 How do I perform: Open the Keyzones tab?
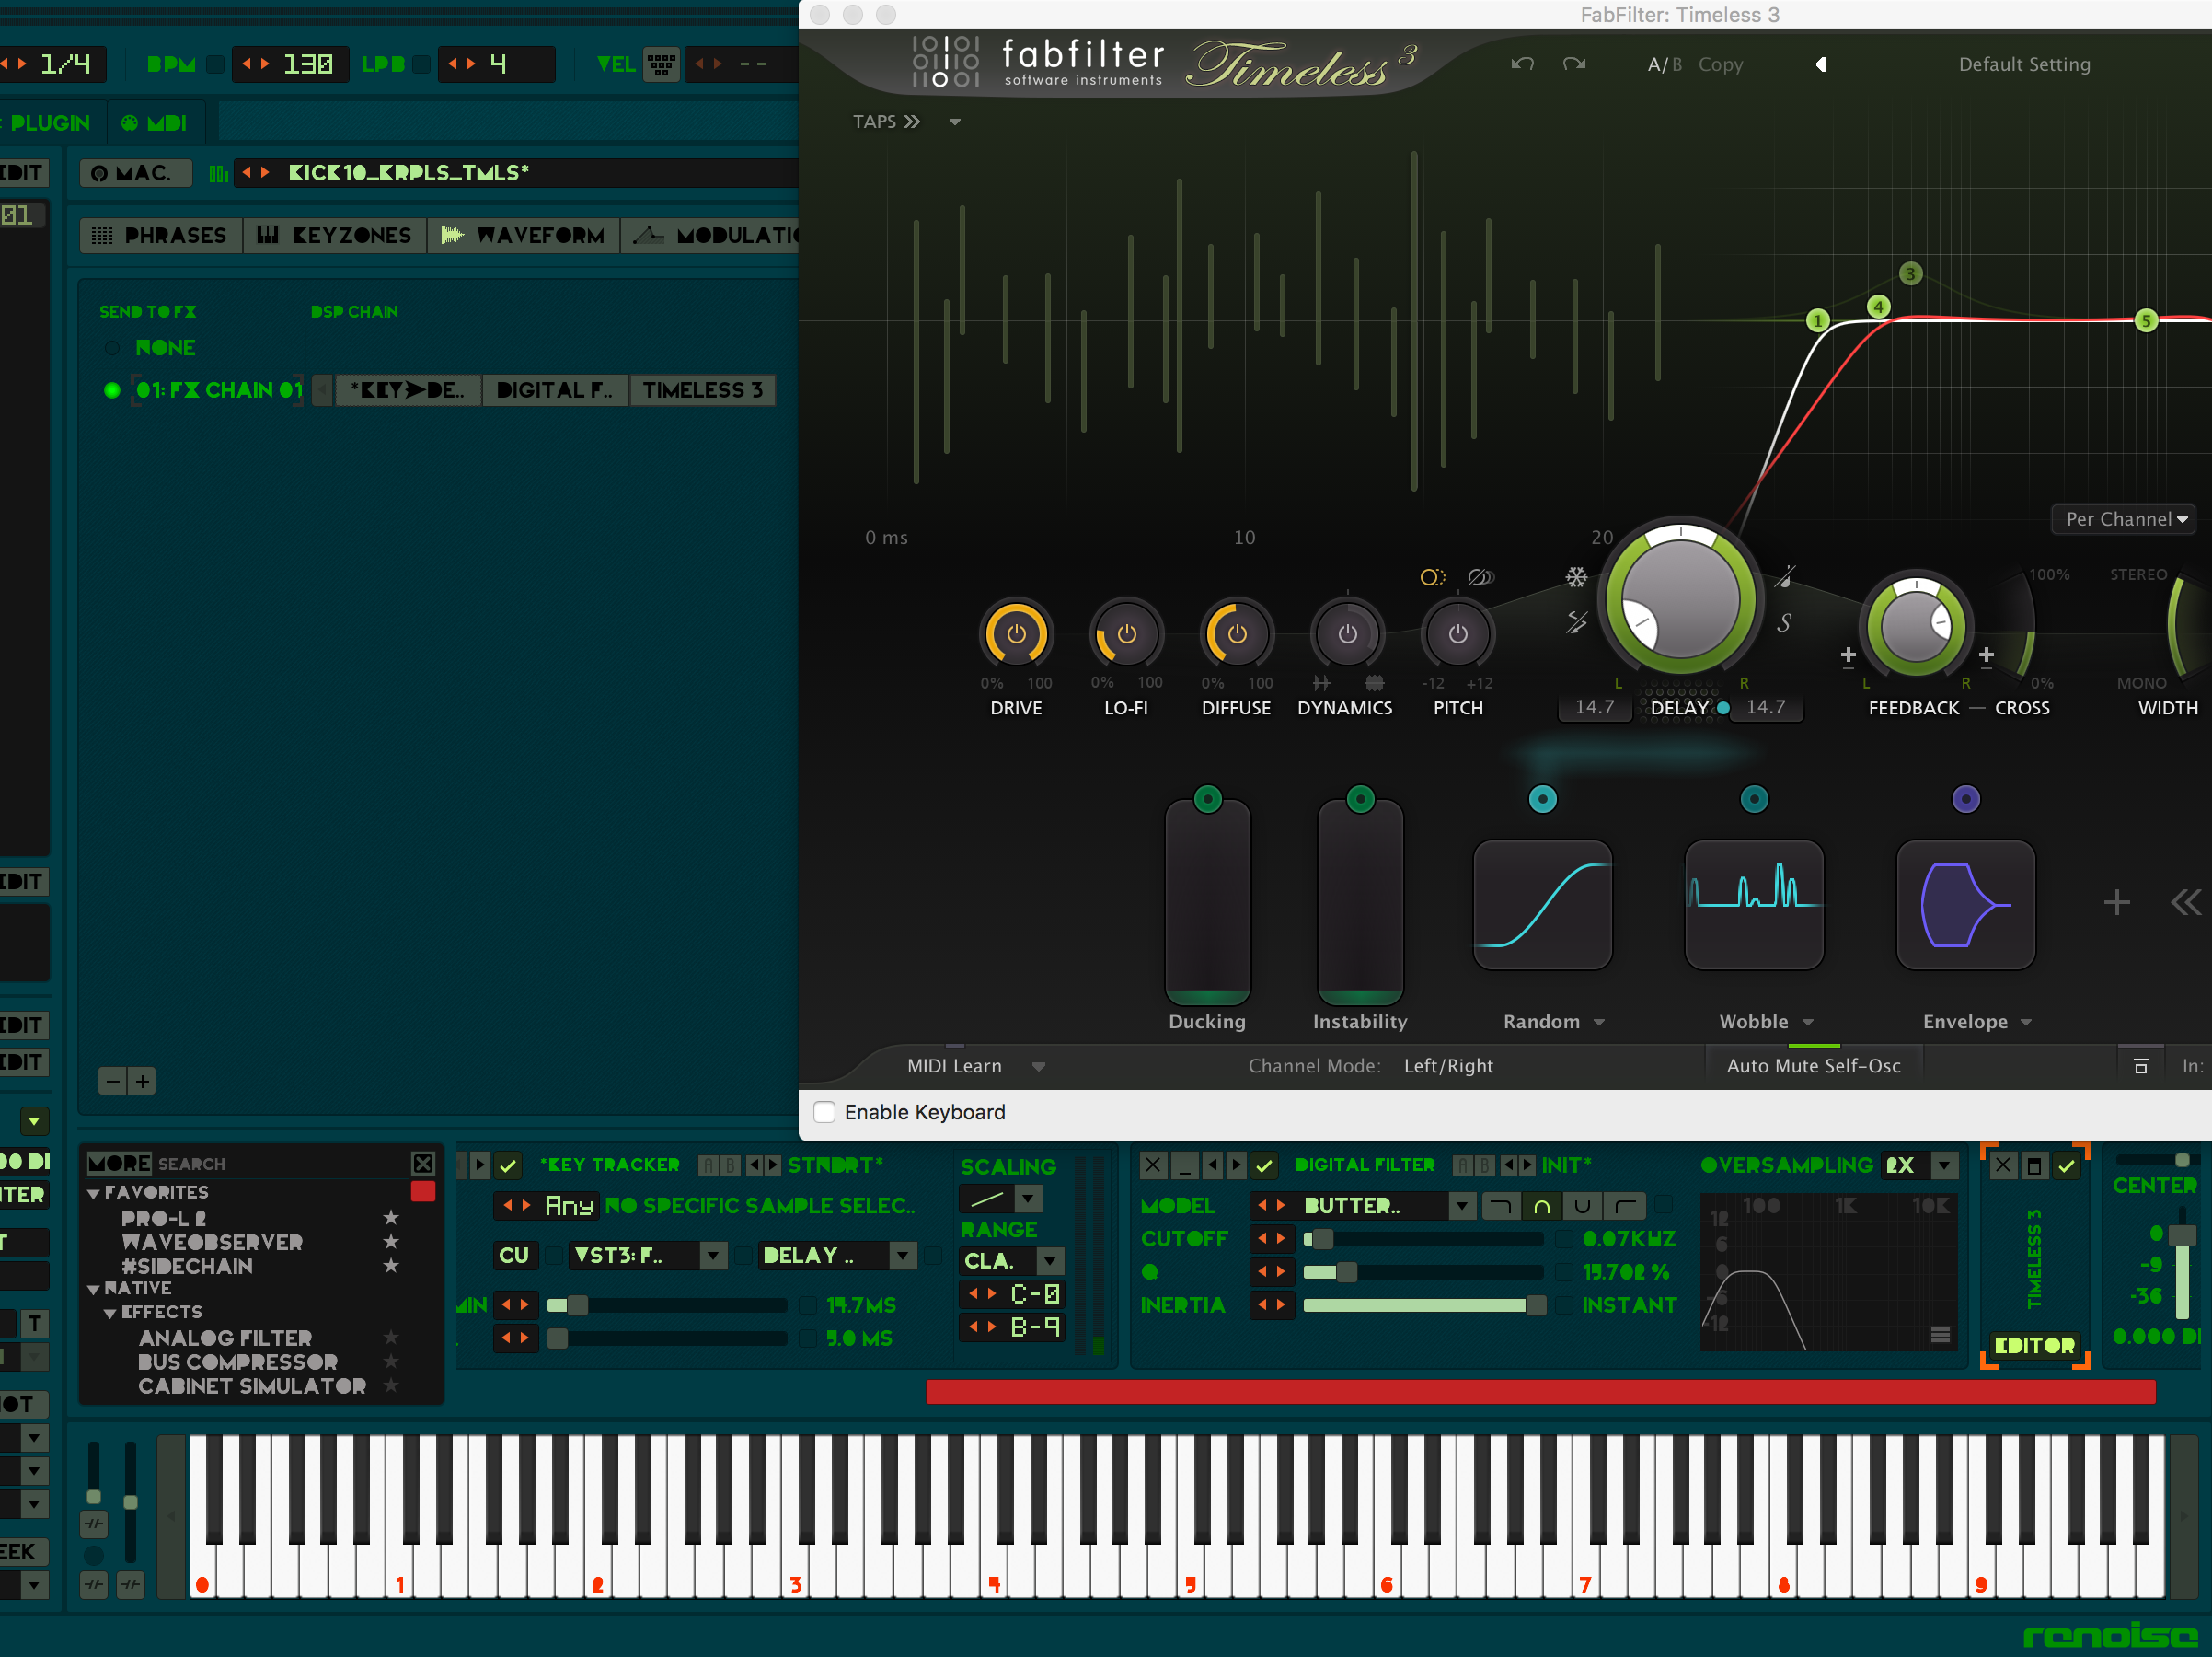click(x=335, y=235)
